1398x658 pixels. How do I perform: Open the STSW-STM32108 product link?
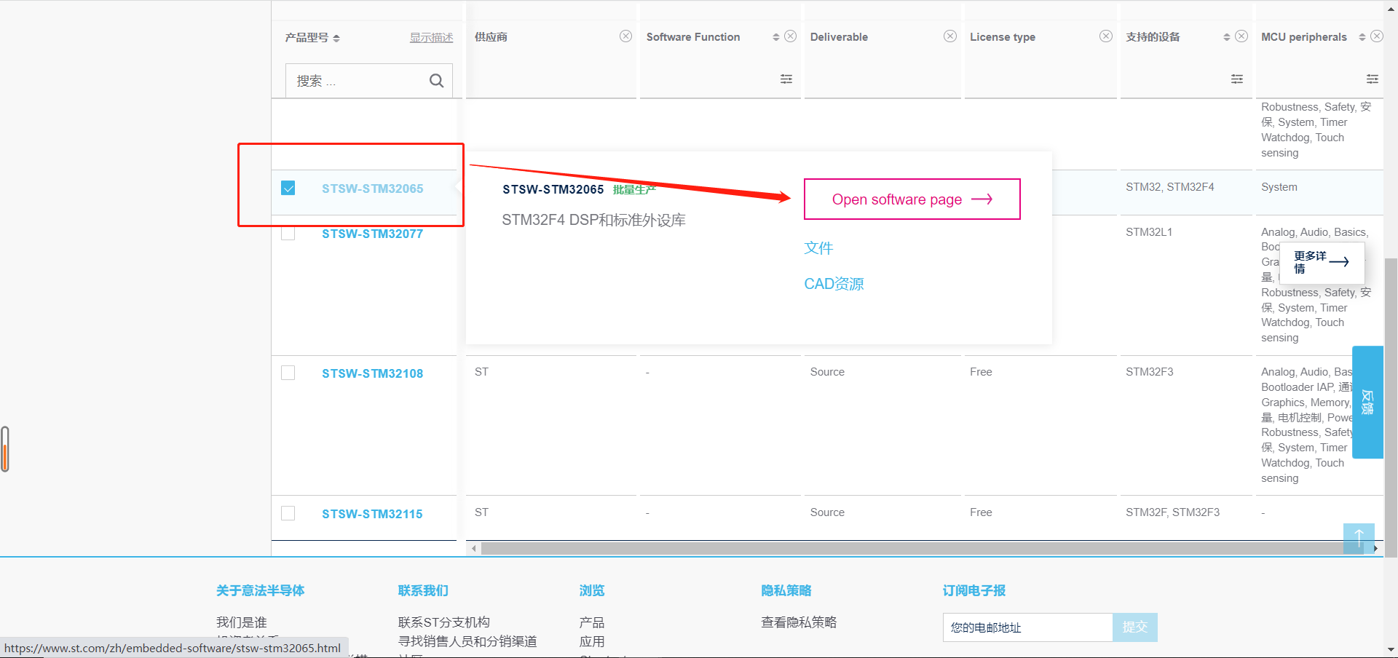(x=373, y=373)
